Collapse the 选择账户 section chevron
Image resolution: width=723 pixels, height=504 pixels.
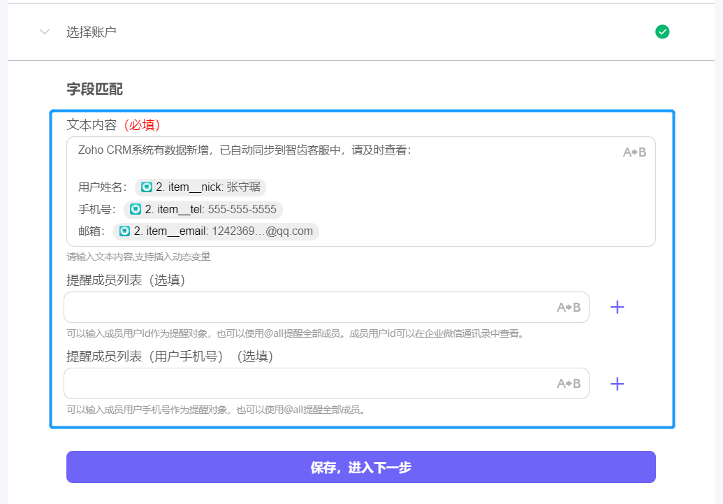[45, 32]
